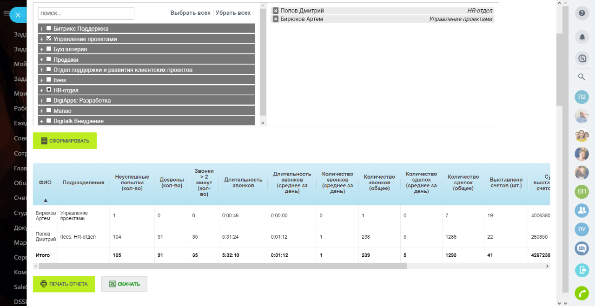Click the Длительность звонков column header
The width and height of the screenshot is (595, 306).
tap(243, 182)
